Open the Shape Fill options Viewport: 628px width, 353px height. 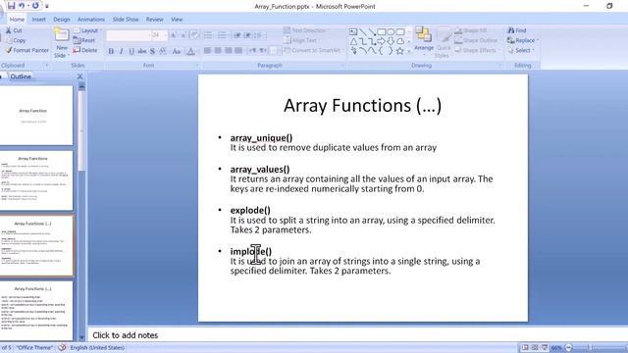[471, 30]
